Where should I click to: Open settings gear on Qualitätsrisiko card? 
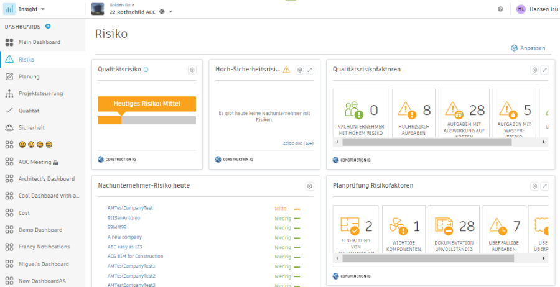[192, 70]
